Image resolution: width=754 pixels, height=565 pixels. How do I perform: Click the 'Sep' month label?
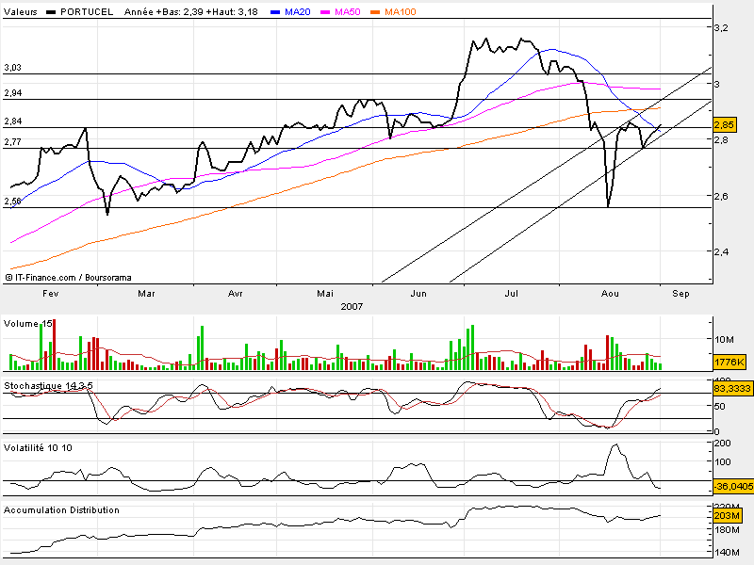point(680,293)
